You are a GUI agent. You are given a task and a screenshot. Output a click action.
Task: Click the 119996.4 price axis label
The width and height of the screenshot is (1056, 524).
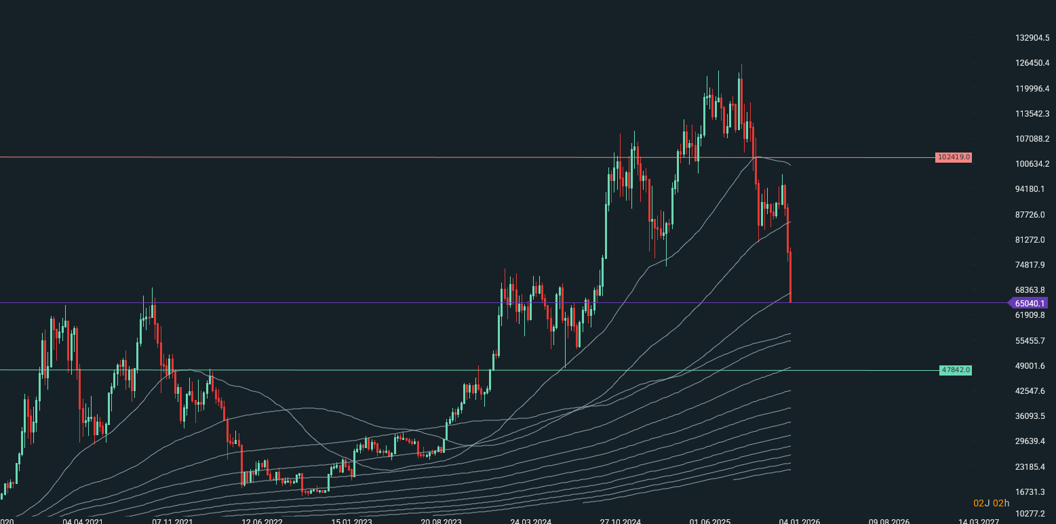(1032, 89)
